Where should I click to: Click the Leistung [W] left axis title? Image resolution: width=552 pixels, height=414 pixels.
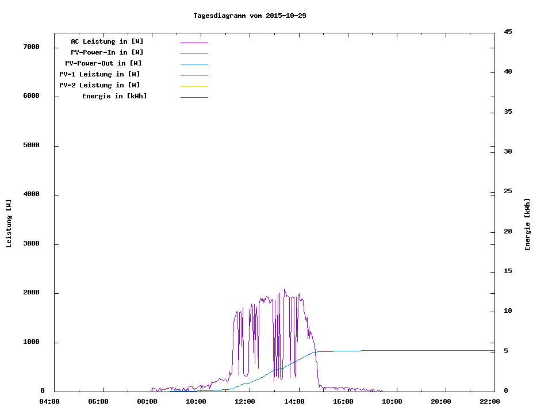[9, 224]
